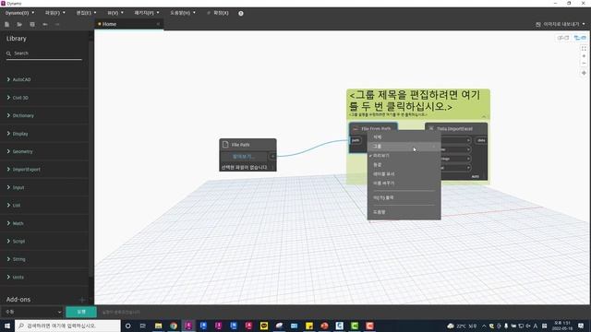The height and width of the screenshot is (332, 591).
Task: Open Windows Start menu
Action: click(7, 326)
